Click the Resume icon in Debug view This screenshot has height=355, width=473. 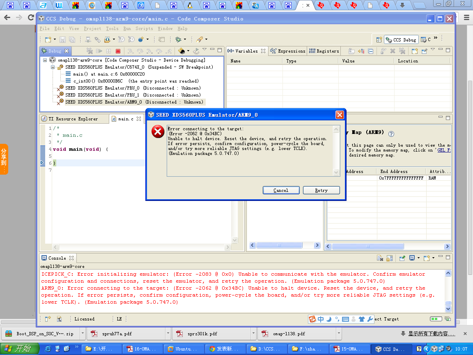click(x=99, y=51)
